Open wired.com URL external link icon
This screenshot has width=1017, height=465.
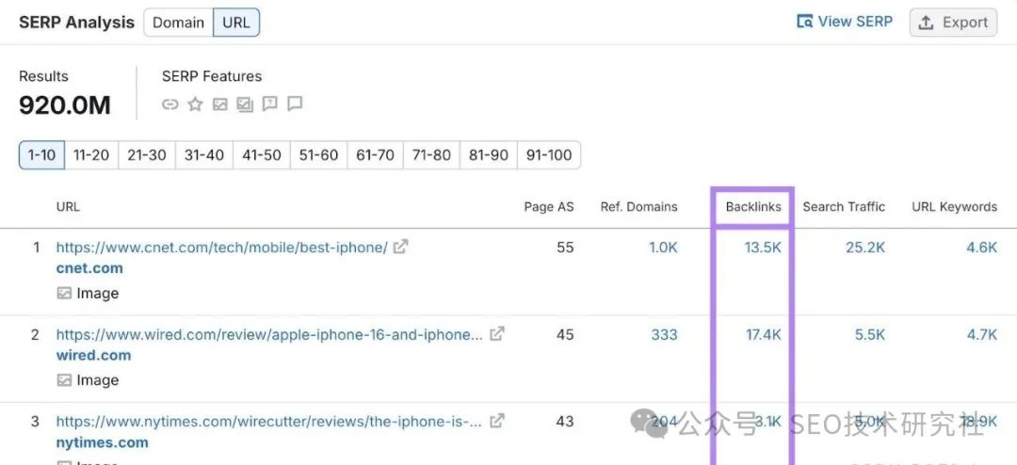point(497,334)
